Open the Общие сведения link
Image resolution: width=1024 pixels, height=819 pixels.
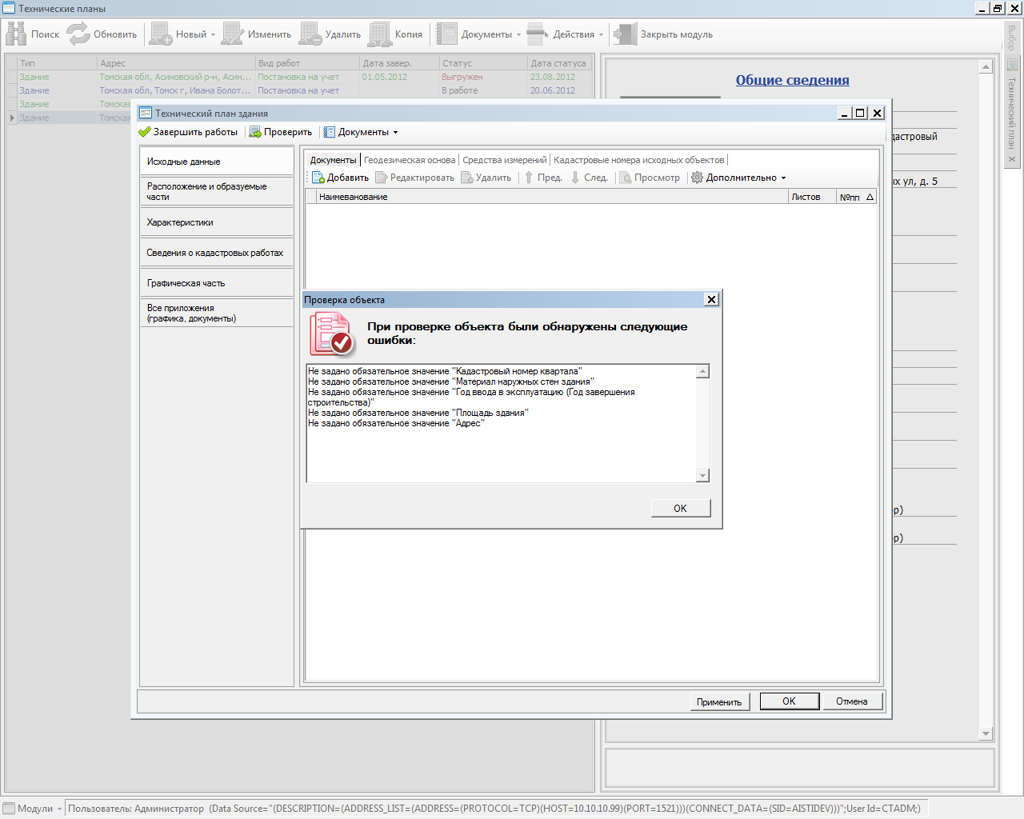click(792, 80)
